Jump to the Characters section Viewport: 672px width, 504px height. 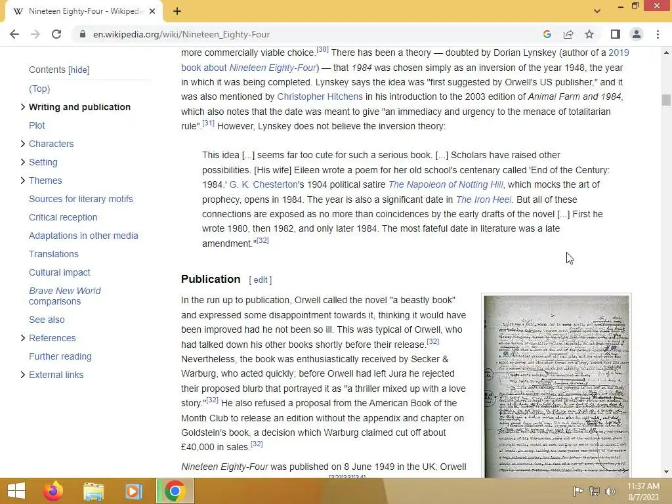[x=51, y=144]
